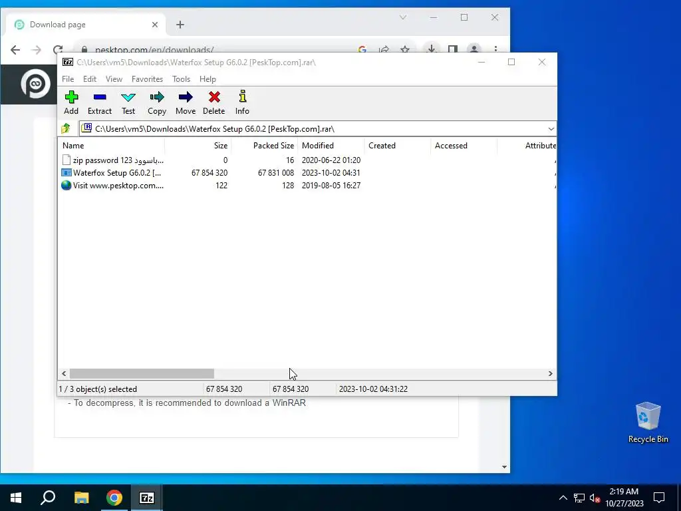
Task: Open Windows Start menu
Action: [16, 498]
